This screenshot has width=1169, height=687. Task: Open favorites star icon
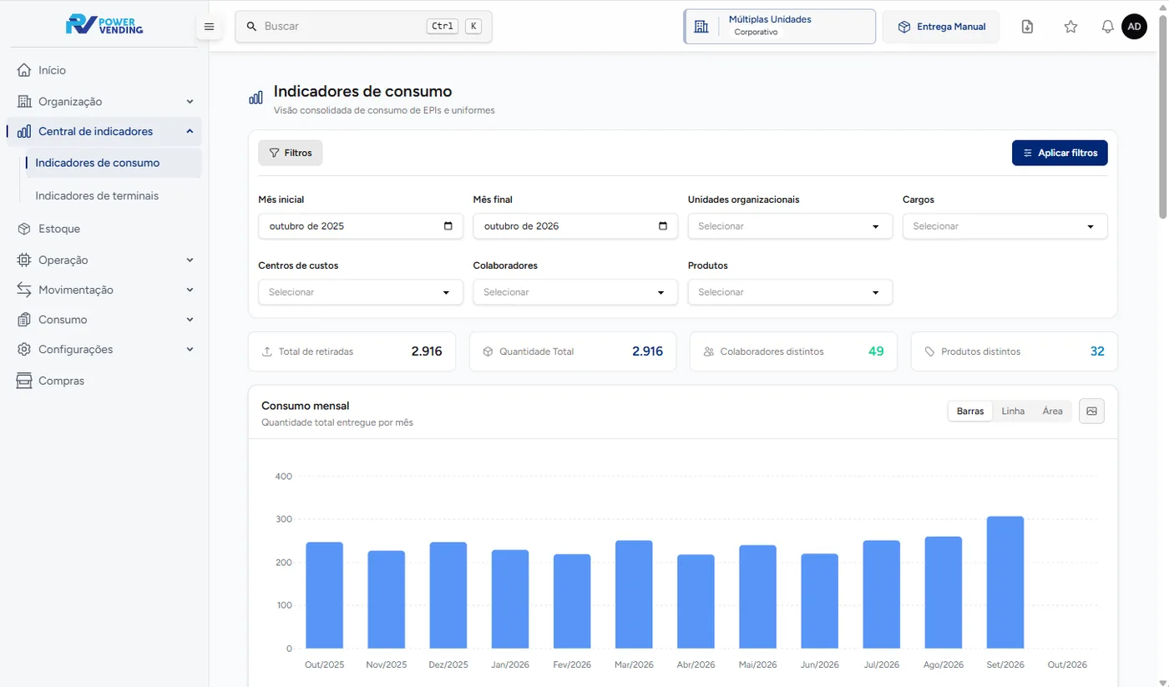(1070, 27)
